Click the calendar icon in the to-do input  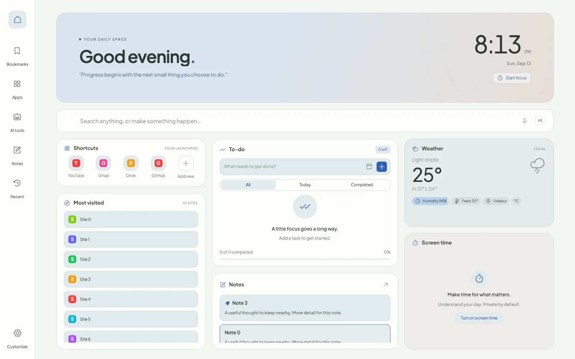[369, 167]
